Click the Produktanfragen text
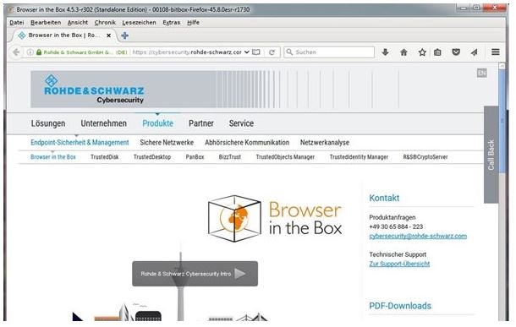516x327 pixels. coord(392,217)
